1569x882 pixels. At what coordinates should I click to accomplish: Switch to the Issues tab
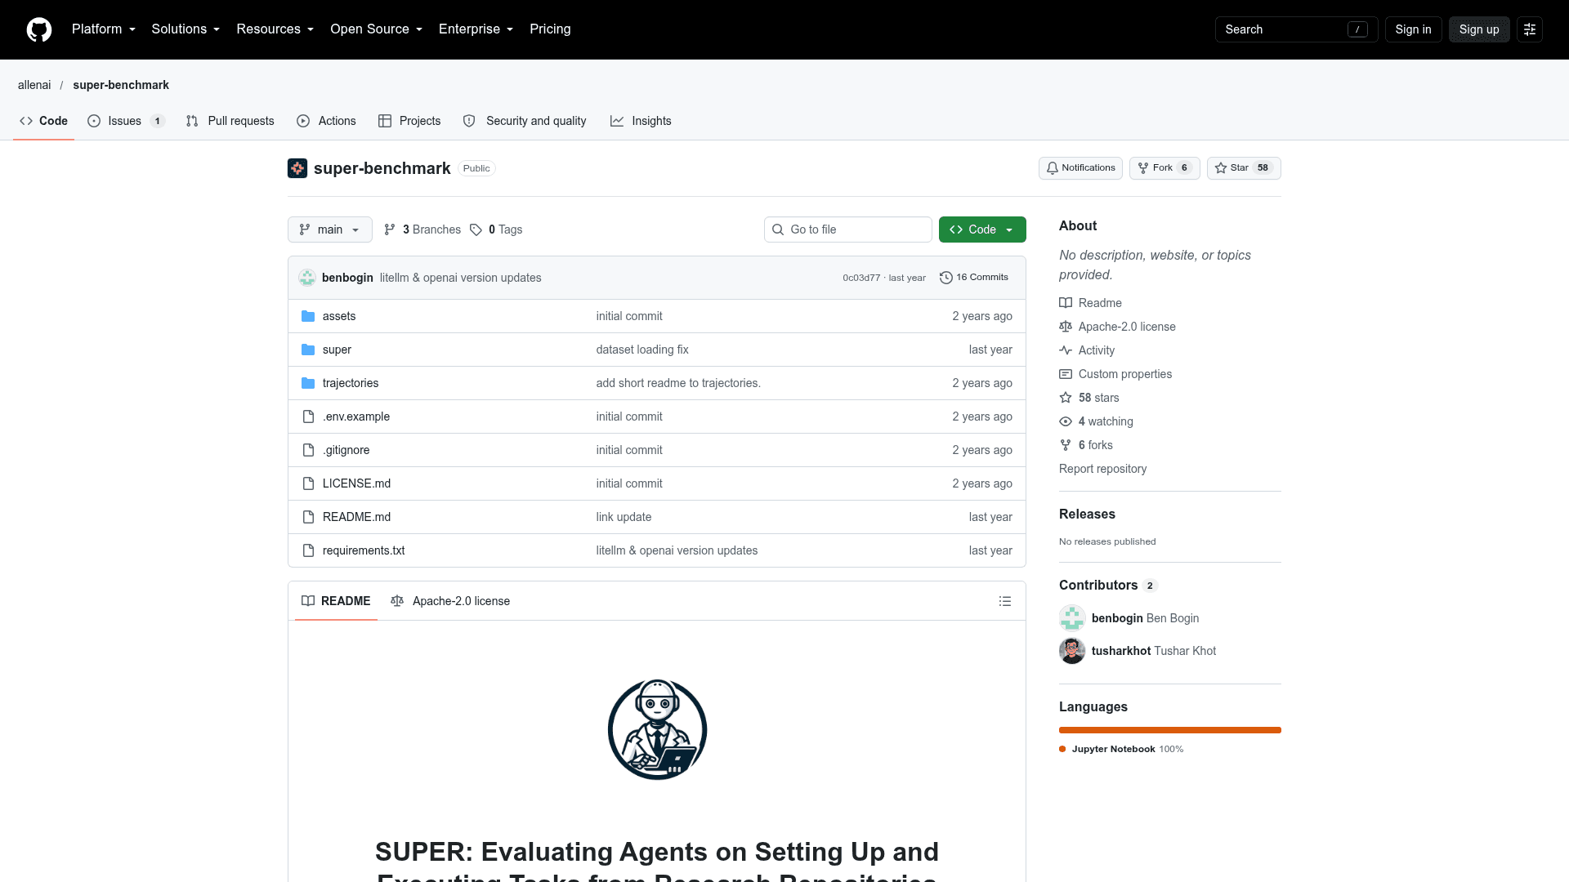coord(127,121)
